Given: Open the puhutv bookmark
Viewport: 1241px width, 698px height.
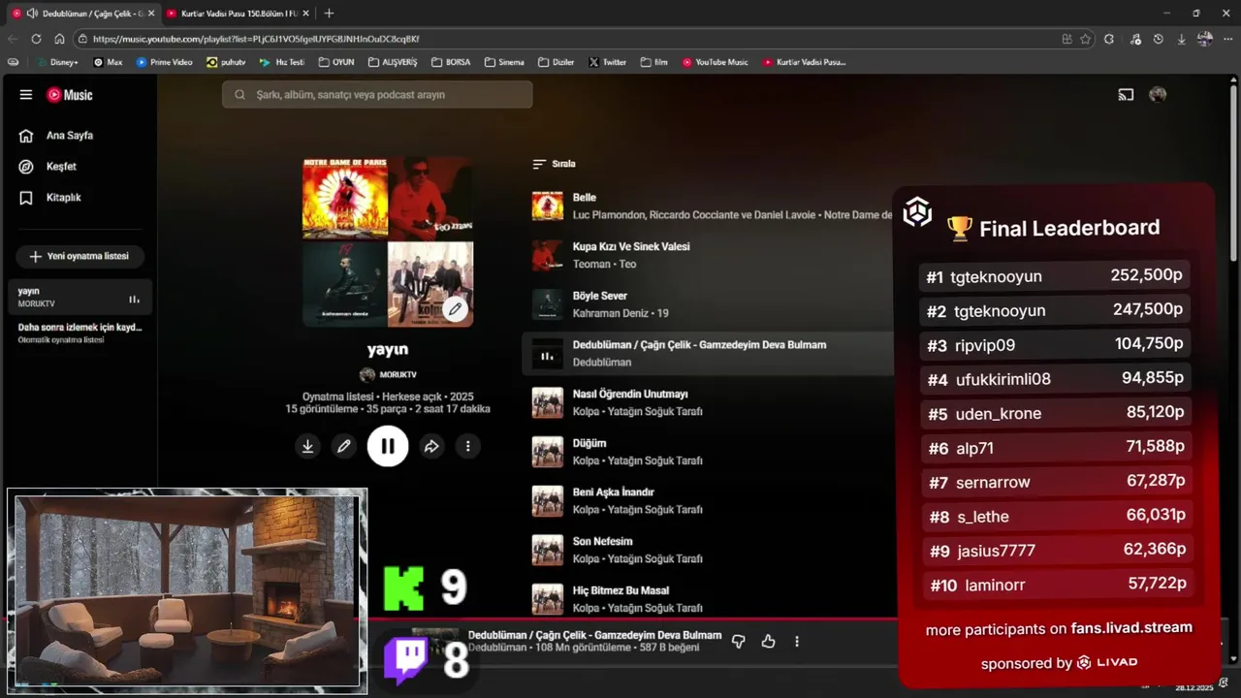Looking at the screenshot, I should (x=226, y=62).
